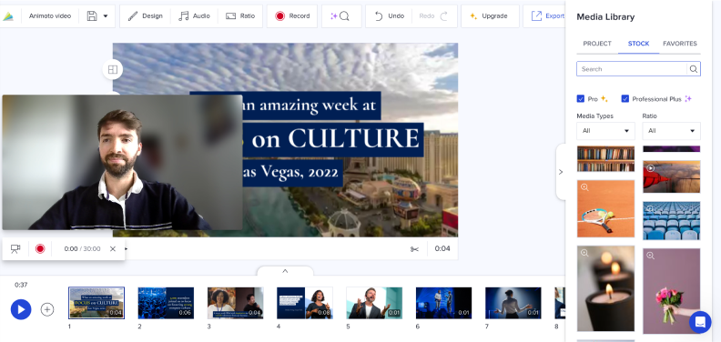The width and height of the screenshot is (721, 342).
Task: Select the bookshelf stock image
Action: [605, 159]
